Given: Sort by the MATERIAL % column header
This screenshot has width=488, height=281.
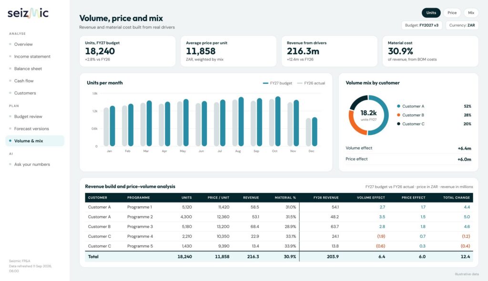Looking at the screenshot, I should pos(285,198).
